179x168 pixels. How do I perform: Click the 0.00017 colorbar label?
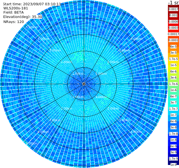(x=173, y=34)
